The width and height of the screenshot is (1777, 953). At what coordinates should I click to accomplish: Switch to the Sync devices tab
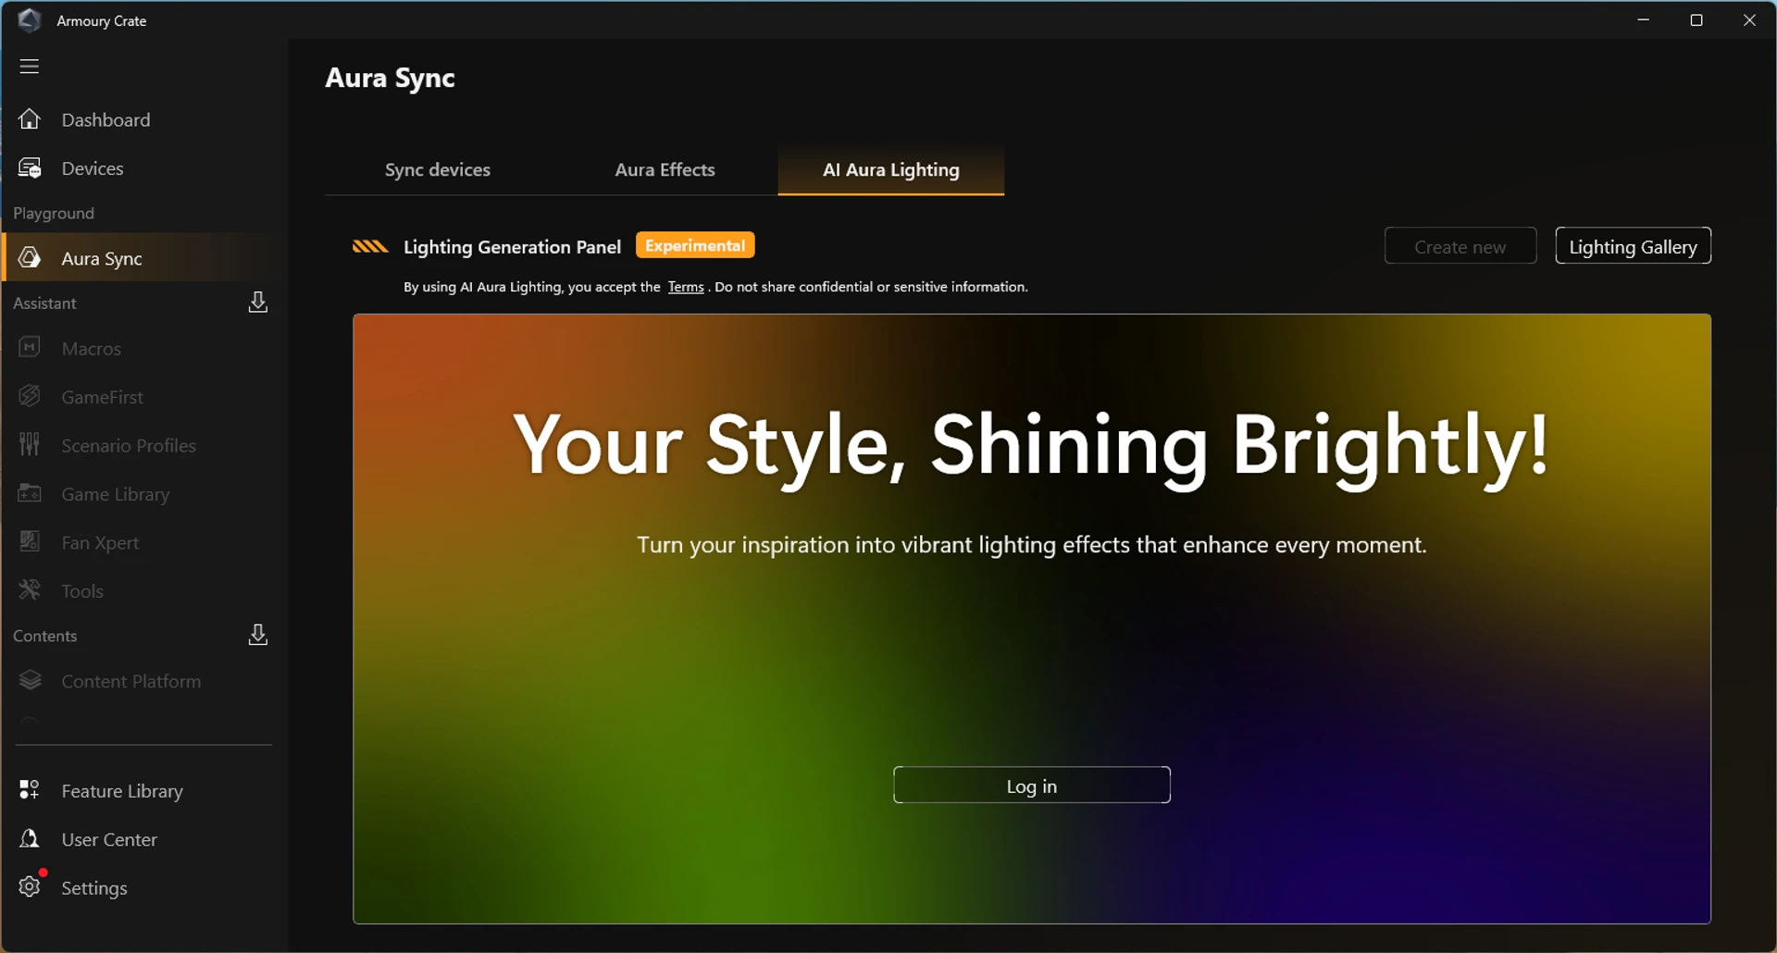[x=438, y=170]
